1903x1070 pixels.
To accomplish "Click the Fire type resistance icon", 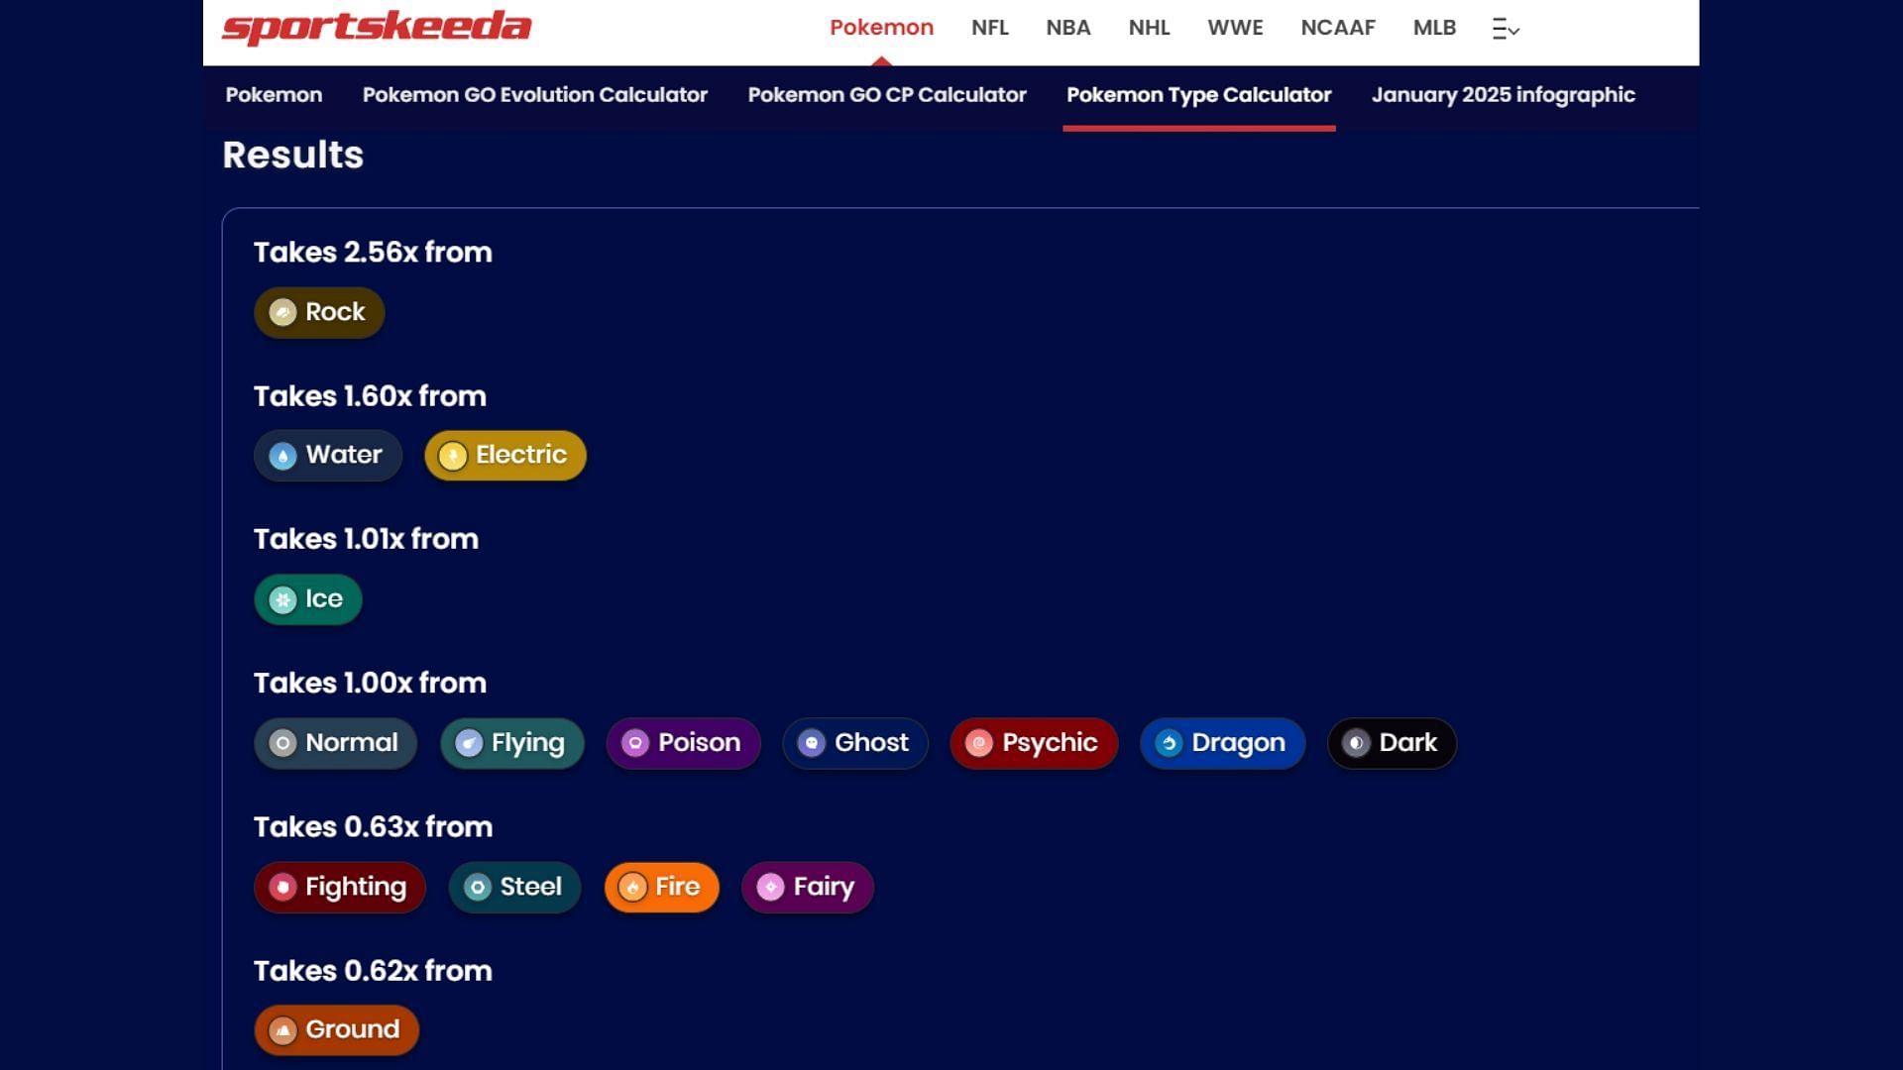I will 631,886.
